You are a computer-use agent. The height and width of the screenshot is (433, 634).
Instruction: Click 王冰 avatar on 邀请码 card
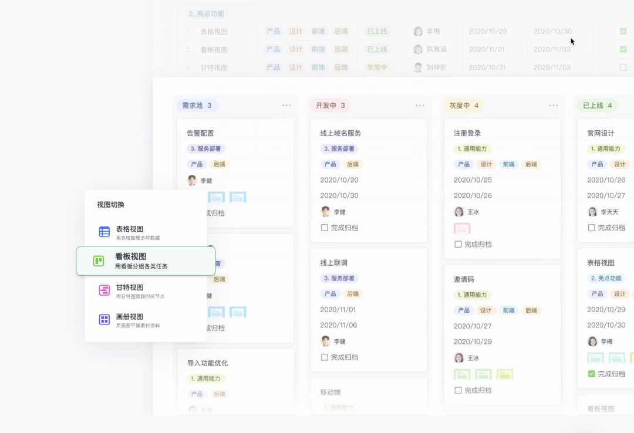point(459,358)
